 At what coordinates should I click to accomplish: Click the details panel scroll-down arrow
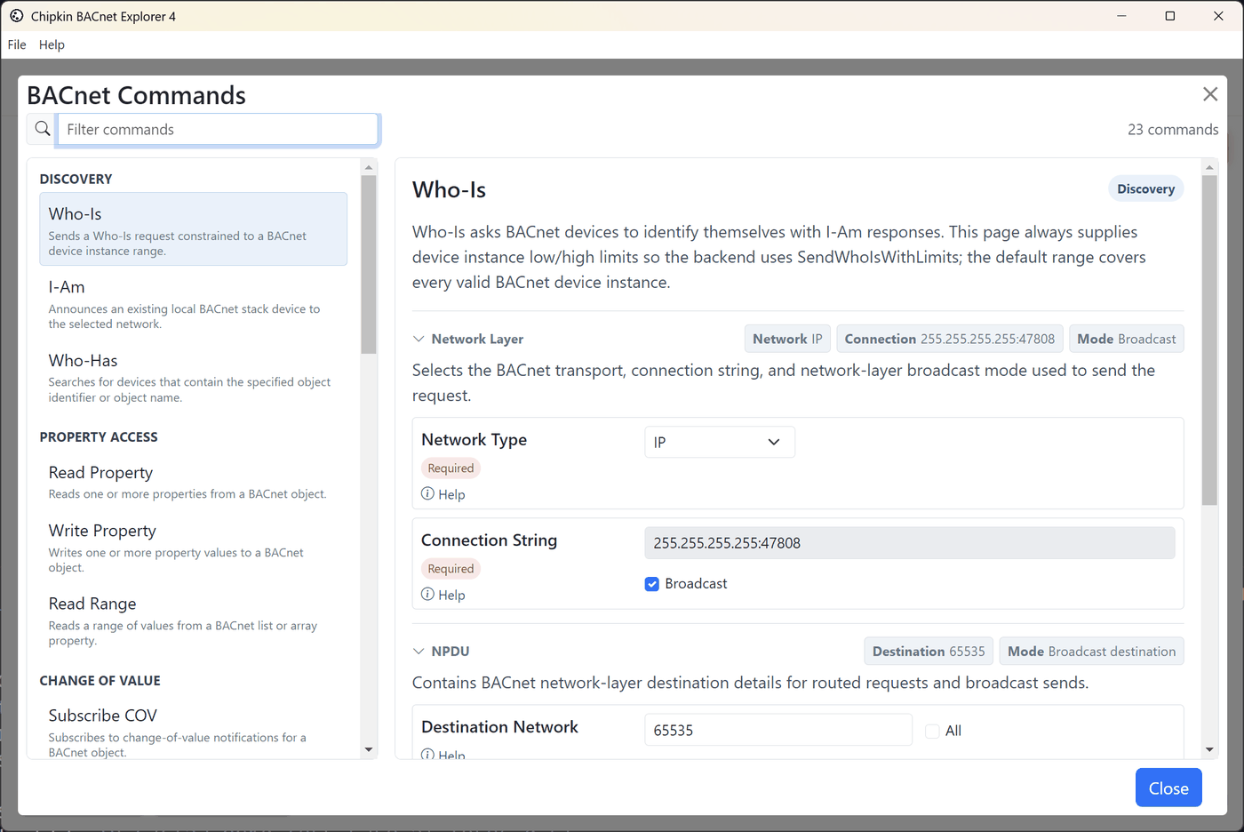pyautogui.click(x=1209, y=749)
